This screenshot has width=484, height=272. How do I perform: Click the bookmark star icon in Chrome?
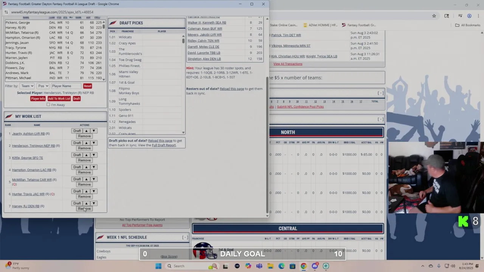pos(434,16)
